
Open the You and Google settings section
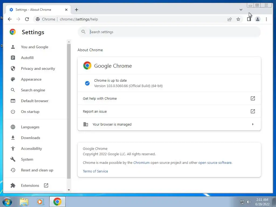tap(35, 47)
